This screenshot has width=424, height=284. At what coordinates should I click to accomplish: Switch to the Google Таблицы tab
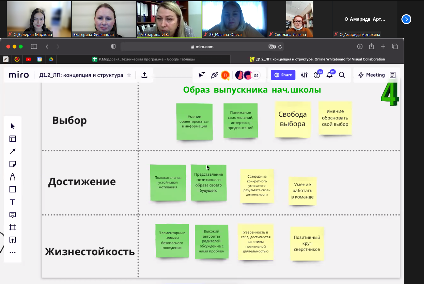[x=144, y=59]
